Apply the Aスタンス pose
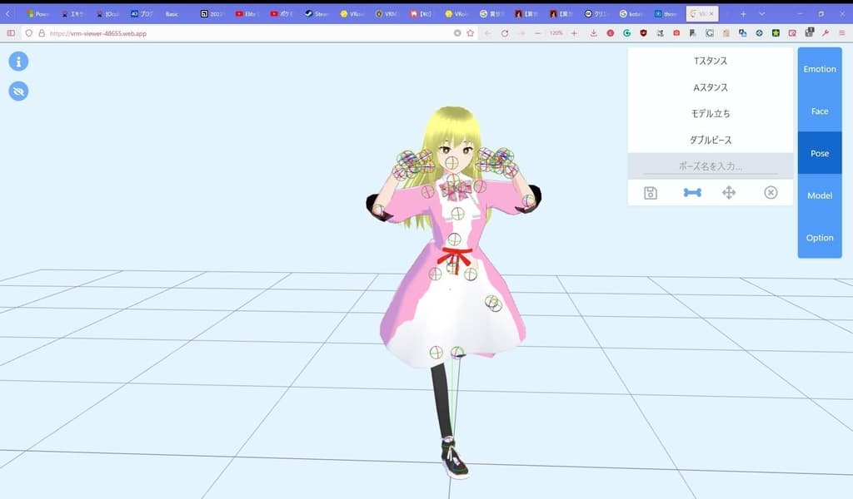 coord(711,87)
